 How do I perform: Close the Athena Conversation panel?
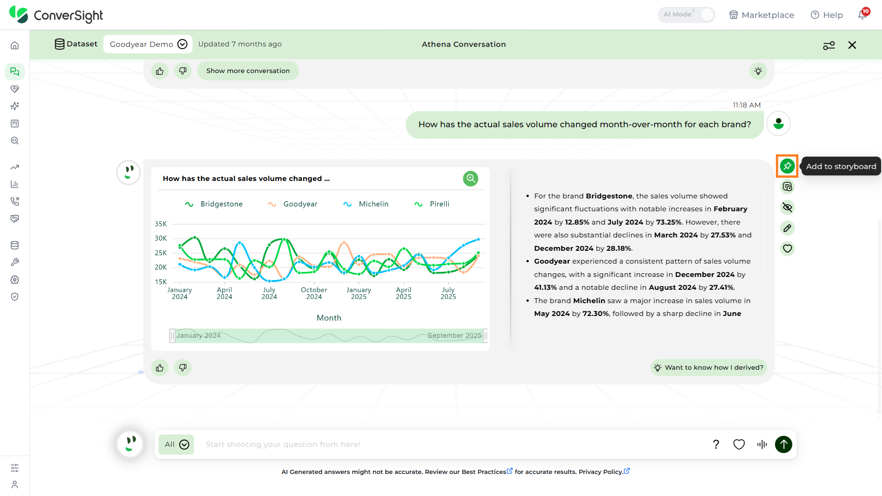pos(852,45)
